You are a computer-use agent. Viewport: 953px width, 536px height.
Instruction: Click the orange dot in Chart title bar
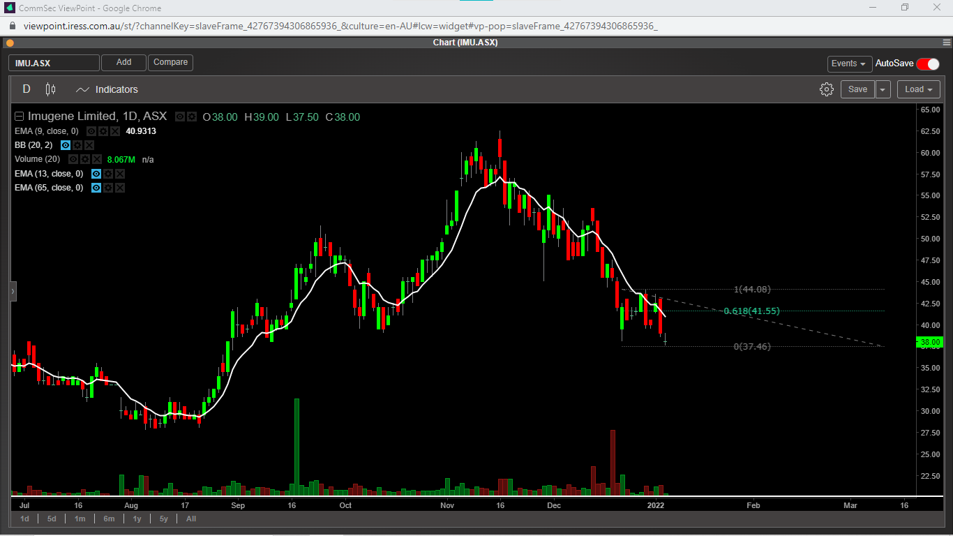point(10,43)
